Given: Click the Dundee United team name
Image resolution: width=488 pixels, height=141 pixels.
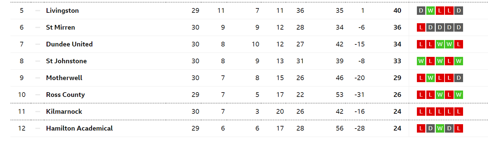Looking at the screenshot, I should (x=69, y=44).
